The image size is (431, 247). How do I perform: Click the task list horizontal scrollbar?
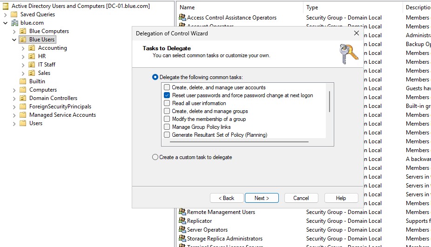point(239,142)
